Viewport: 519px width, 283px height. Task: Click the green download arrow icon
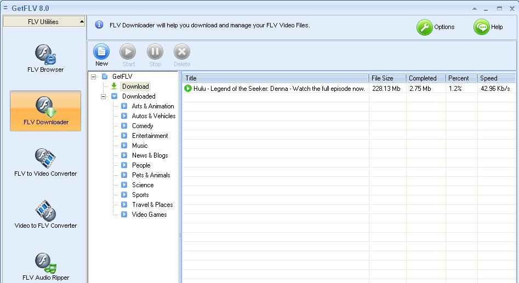point(114,86)
